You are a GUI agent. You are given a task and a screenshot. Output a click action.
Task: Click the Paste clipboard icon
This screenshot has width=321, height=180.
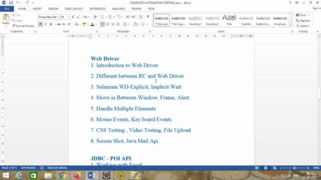(6, 18)
